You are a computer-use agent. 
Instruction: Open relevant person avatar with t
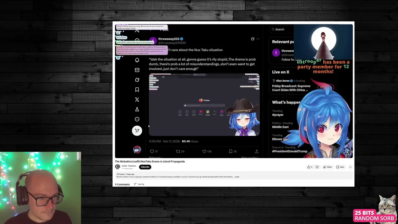pos(276,53)
